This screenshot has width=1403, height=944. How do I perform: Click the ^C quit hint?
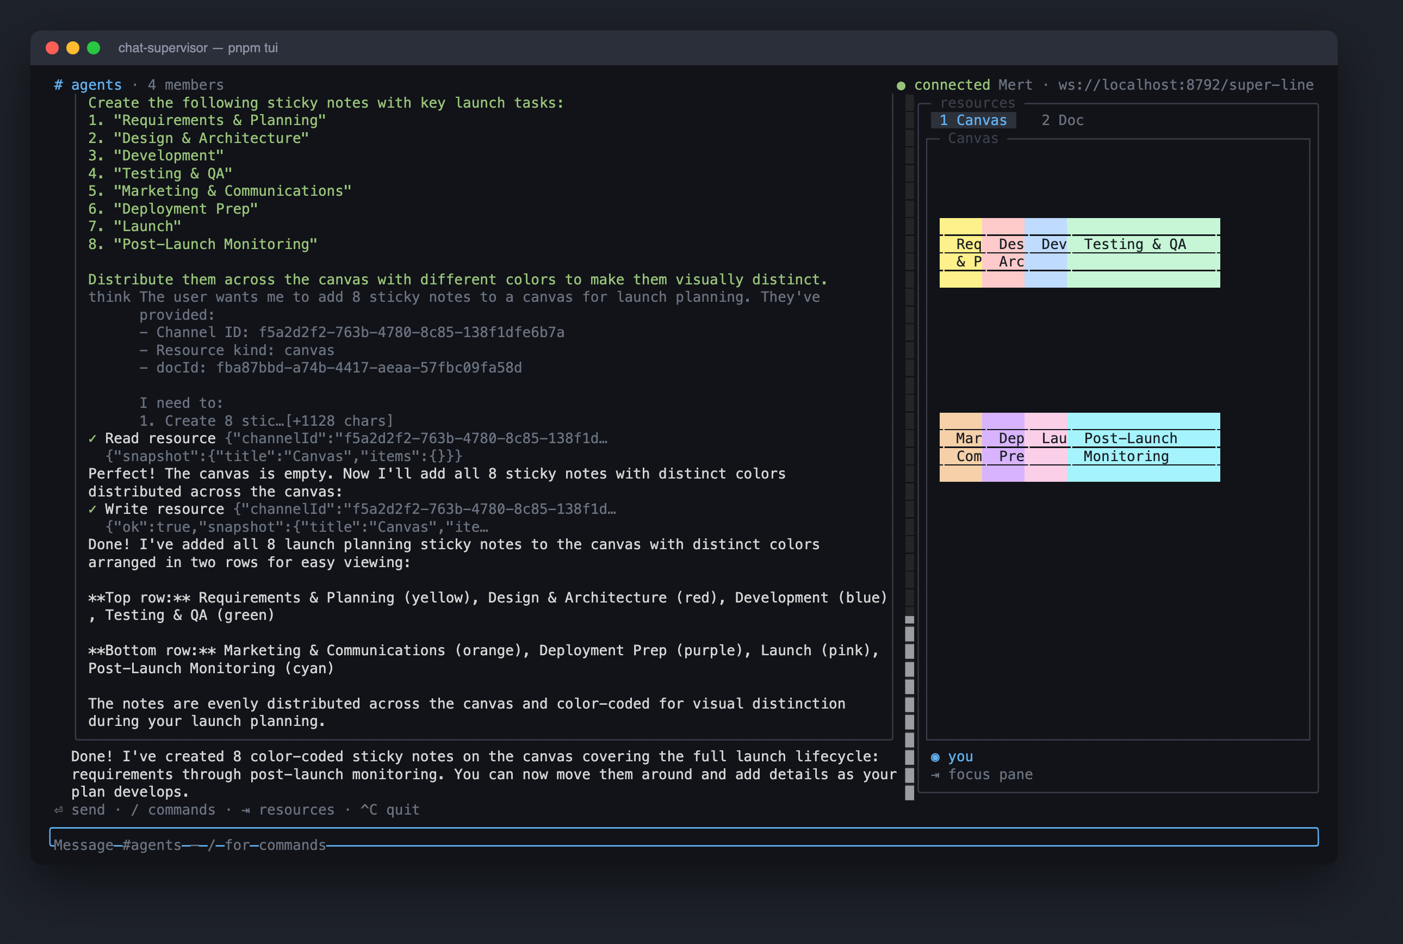click(x=390, y=810)
